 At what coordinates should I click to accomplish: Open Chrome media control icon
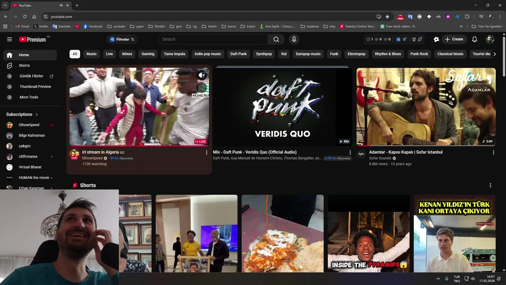481,17
